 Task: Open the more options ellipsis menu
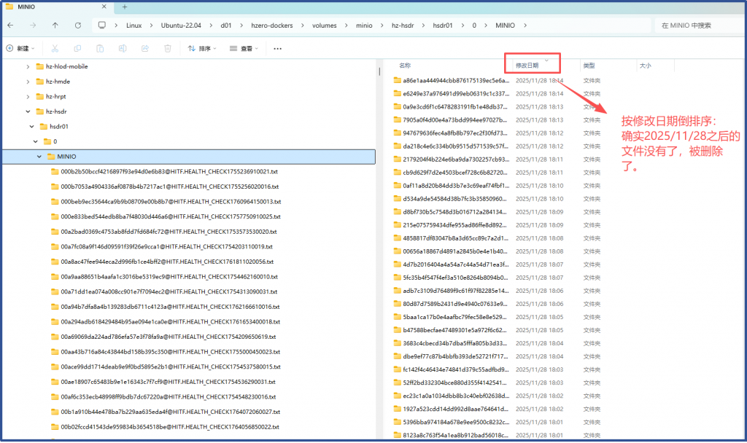tap(277, 49)
